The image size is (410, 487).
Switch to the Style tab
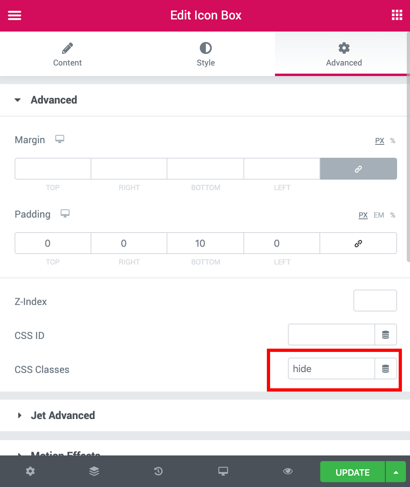(206, 54)
